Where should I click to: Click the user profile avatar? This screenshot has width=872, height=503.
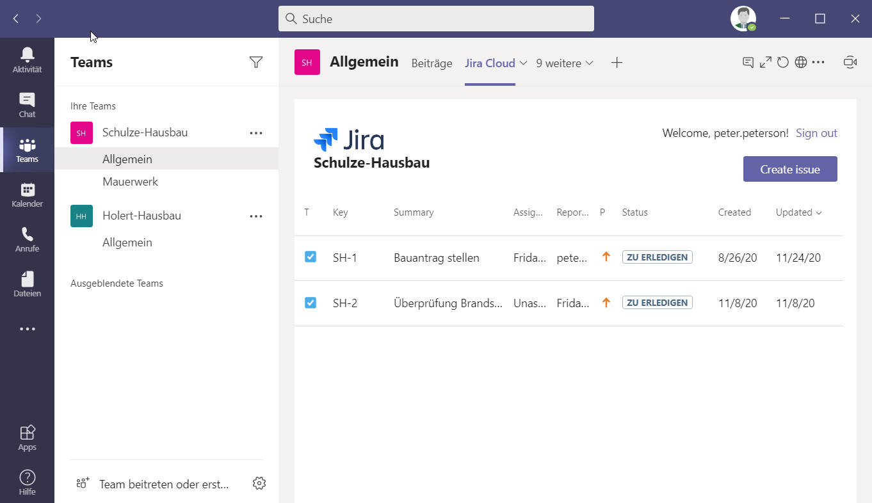[743, 19]
